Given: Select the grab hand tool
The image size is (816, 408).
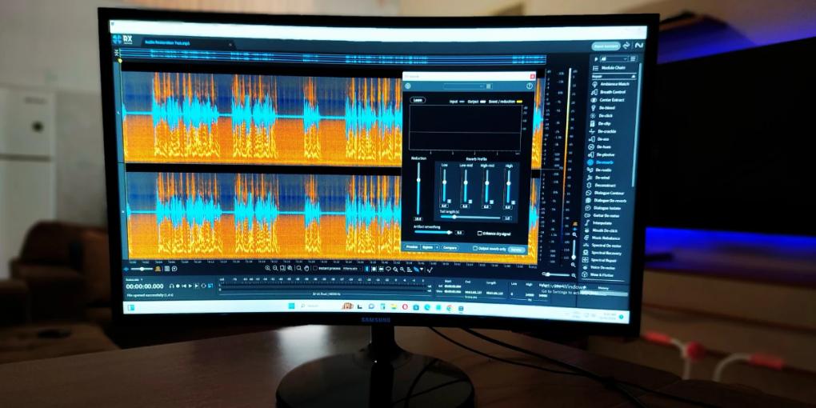Looking at the screenshot, I should pyautogui.click(x=306, y=269).
